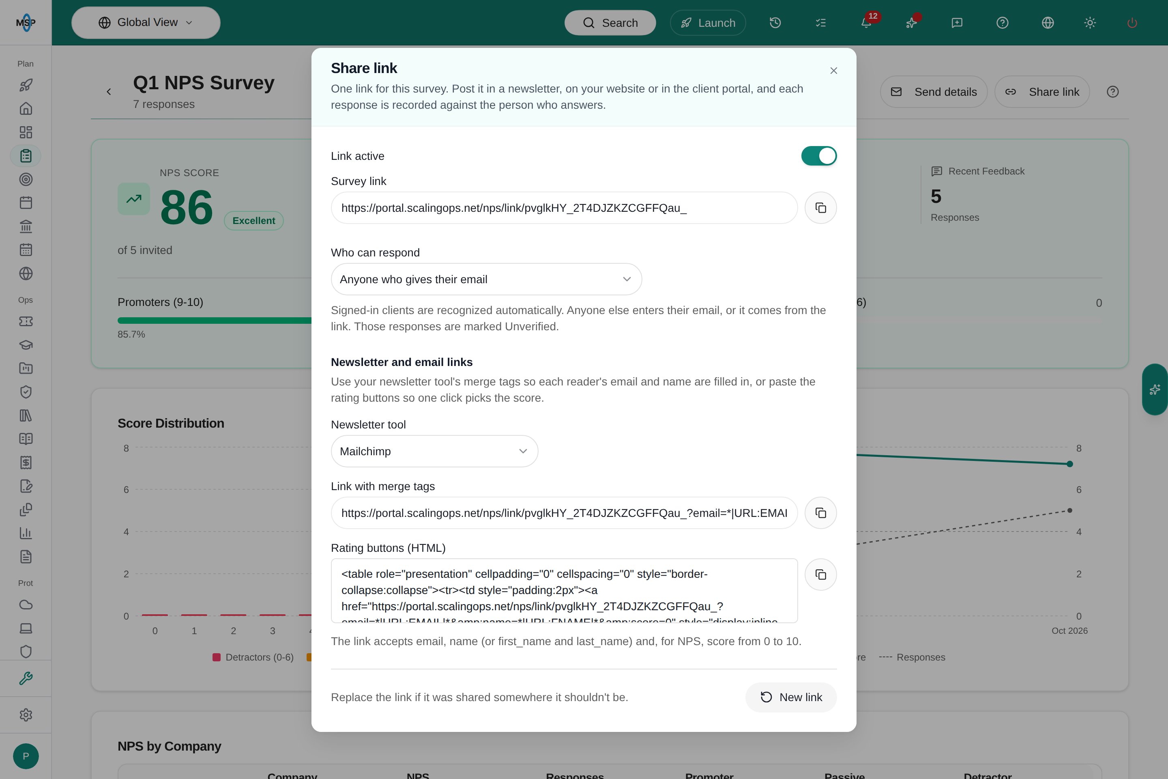Open help question mark in header
This screenshot has height=779, width=1168.
tap(1002, 23)
